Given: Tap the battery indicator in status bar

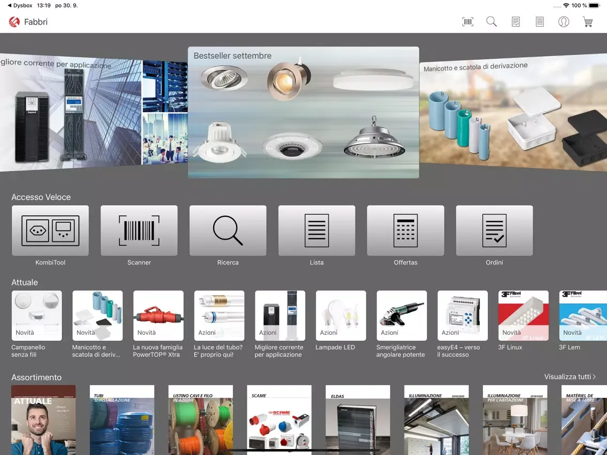Looking at the screenshot, I should [594, 5].
